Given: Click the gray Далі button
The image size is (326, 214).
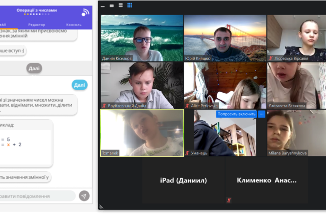Looking at the screenshot, I should (34, 68).
